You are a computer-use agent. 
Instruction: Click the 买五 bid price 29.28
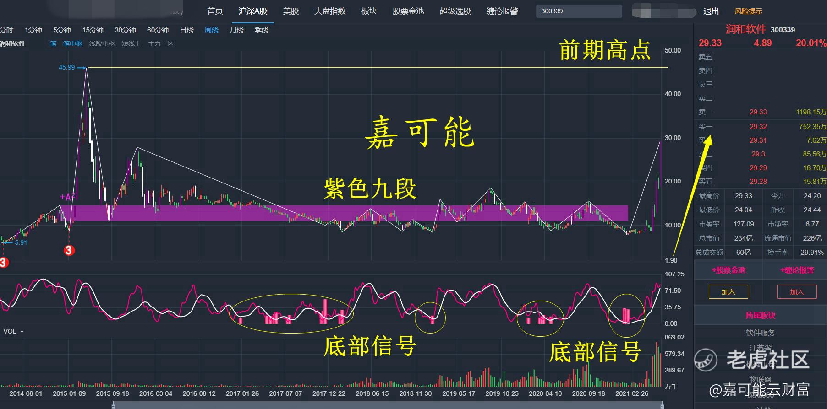click(x=758, y=182)
